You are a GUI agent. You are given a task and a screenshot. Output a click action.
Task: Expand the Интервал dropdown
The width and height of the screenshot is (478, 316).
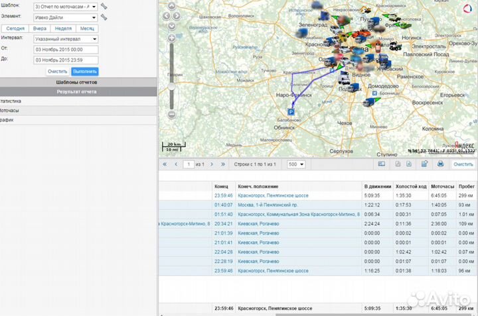pyautogui.click(x=64, y=38)
